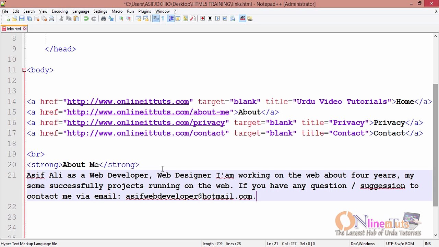Click the Close All documents icon
Viewport: 439px width, 247px height.
point(44,19)
